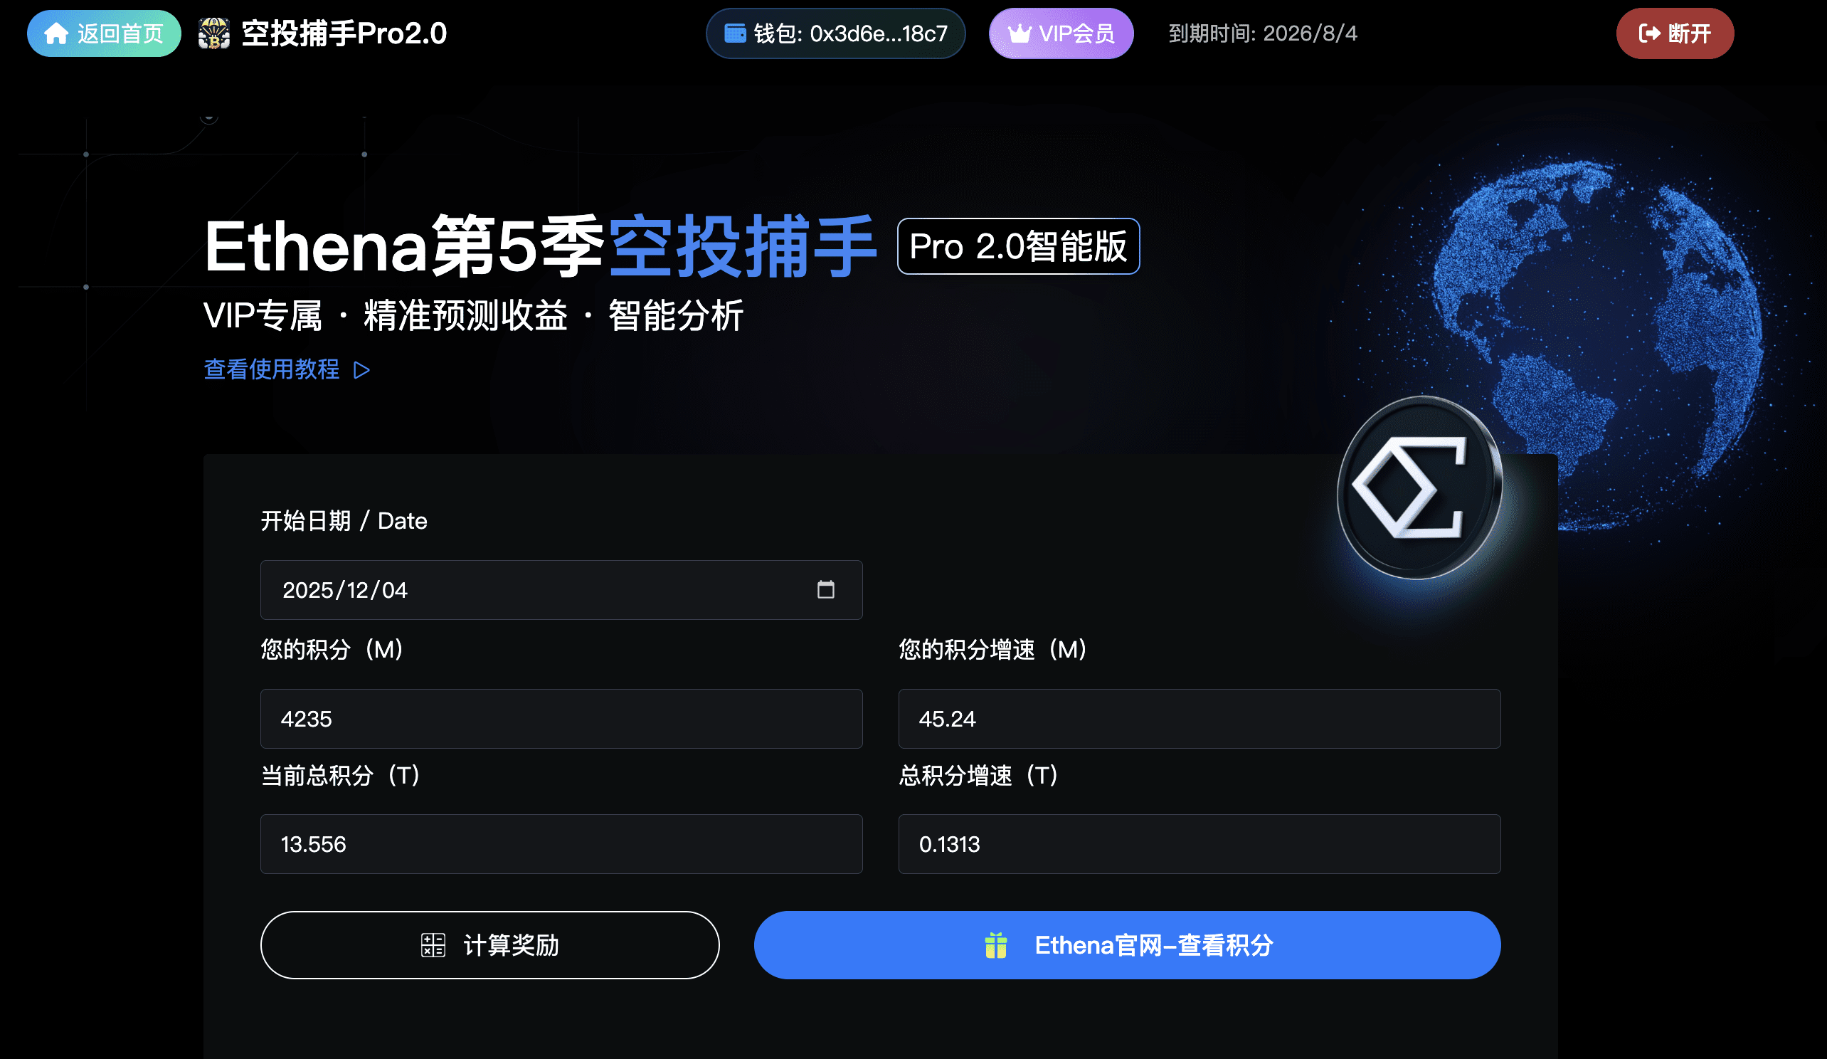Click the home icon in 返回首页 button

coord(55,33)
